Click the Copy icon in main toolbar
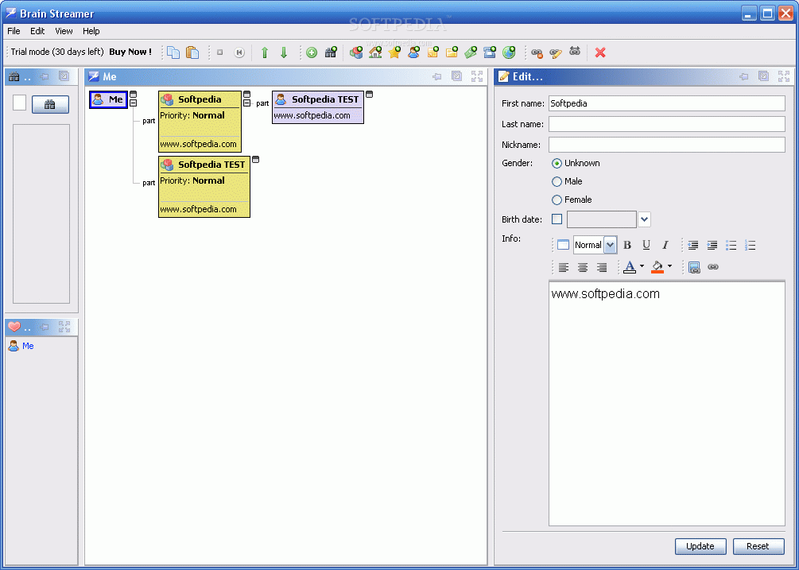799x570 pixels. (174, 52)
